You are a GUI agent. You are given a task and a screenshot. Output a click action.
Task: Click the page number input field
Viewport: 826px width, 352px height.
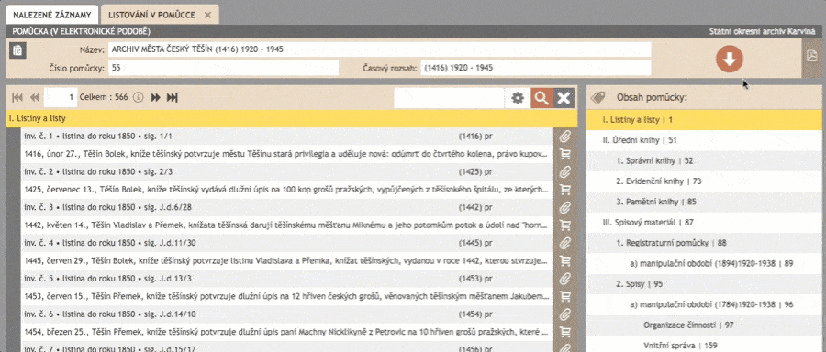[61, 97]
